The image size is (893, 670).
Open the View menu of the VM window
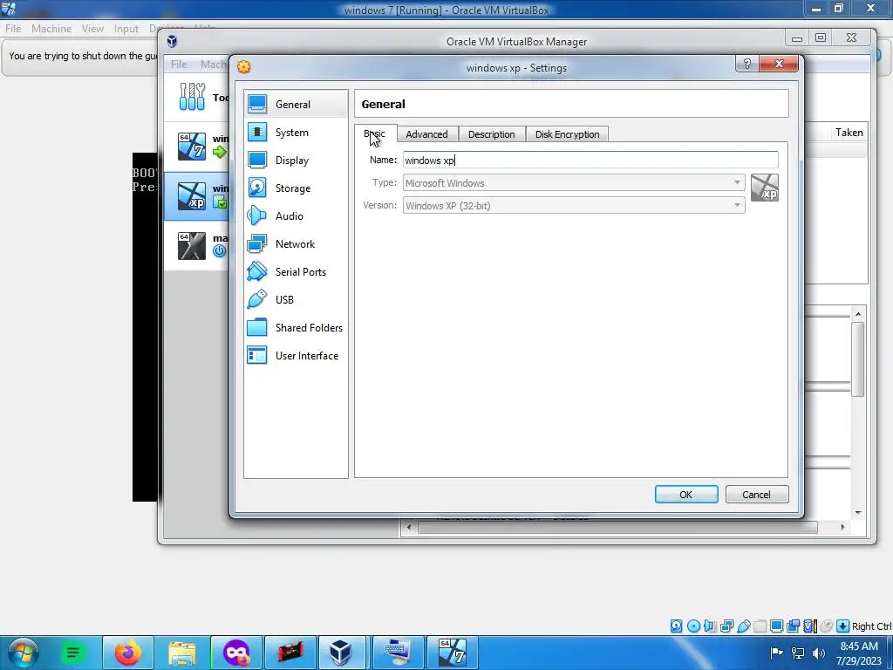(x=92, y=29)
